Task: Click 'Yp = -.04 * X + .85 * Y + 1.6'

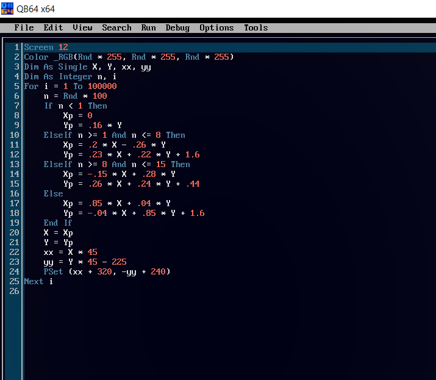Action: (x=134, y=213)
